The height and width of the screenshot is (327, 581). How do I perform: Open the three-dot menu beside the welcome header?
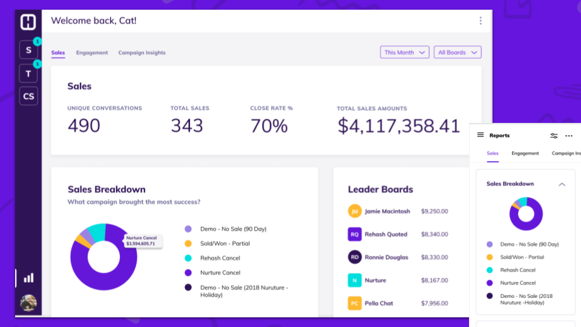[481, 21]
